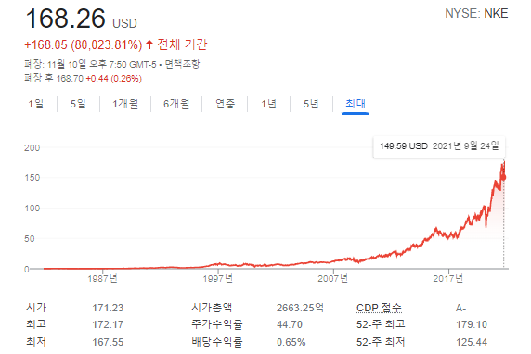The height and width of the screenshot is (354, 531).
Task: Select the 연중 (YTD) tab
Action: [x=226, y=104]
